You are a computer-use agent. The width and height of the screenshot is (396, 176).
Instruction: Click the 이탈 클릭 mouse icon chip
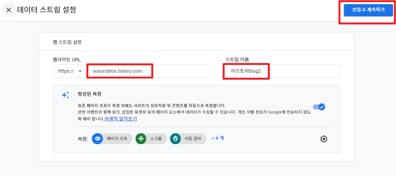coord(188,139)
